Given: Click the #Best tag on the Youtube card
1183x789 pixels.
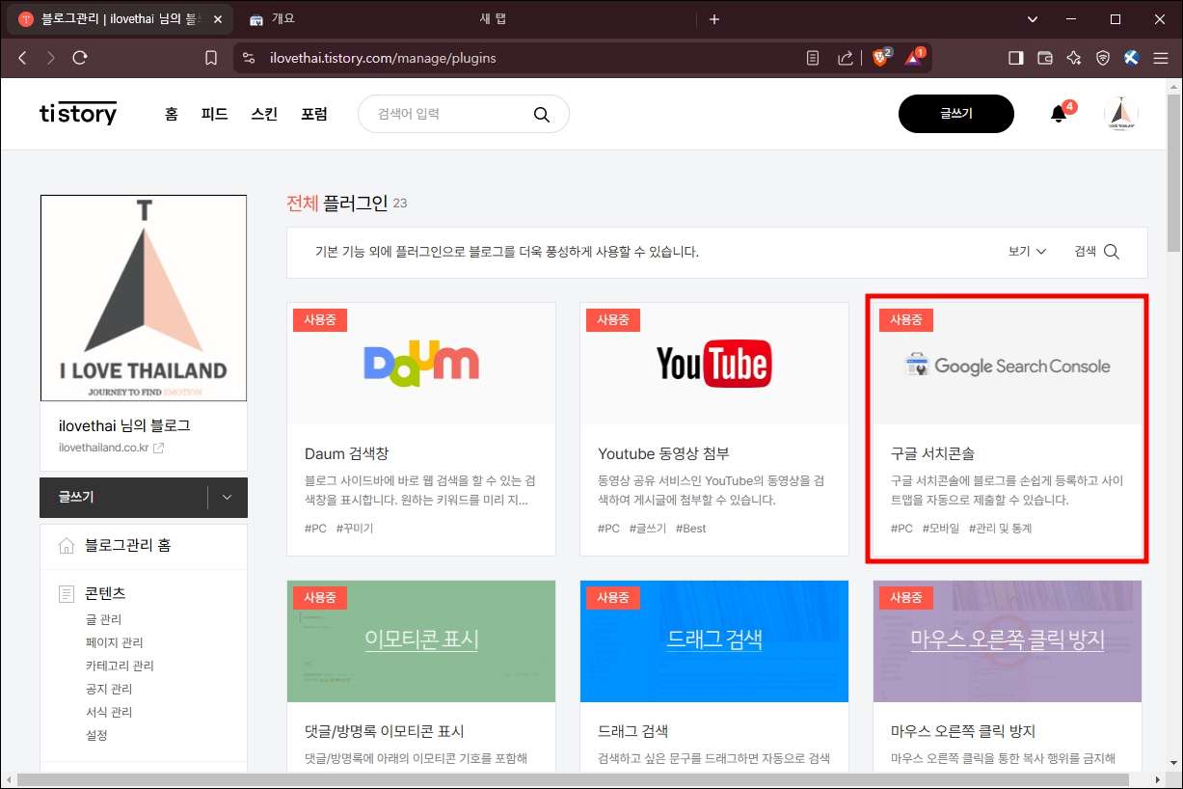Looking at the screenshot, I should pos(690,529).
